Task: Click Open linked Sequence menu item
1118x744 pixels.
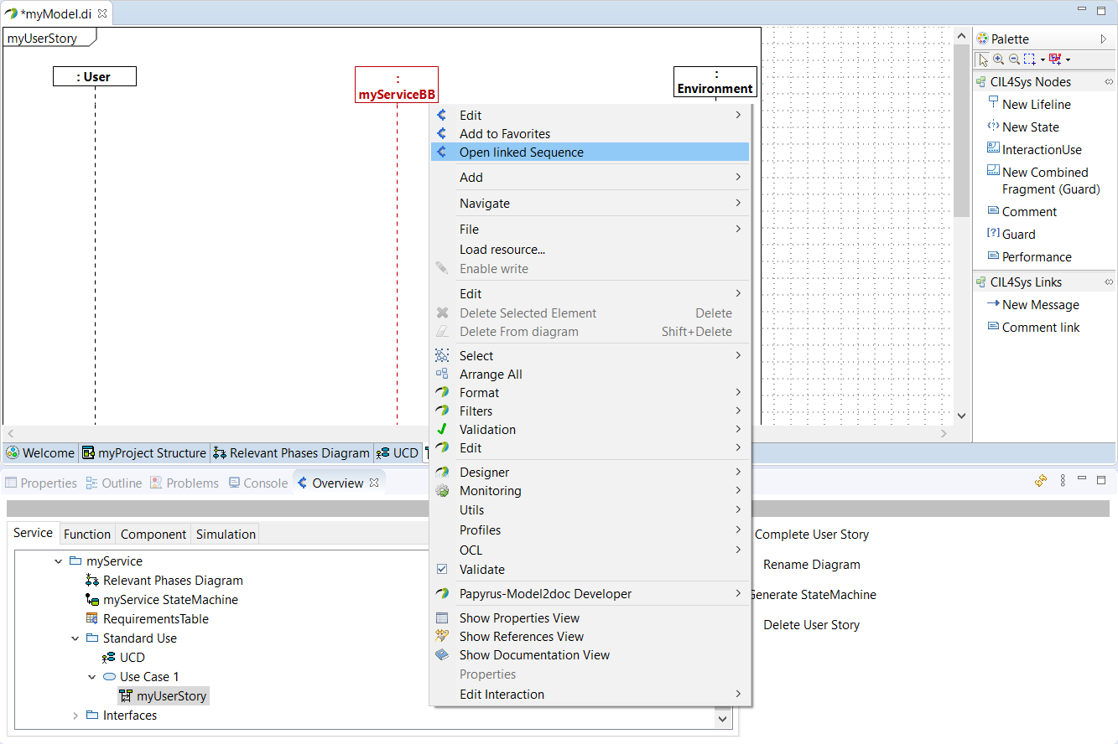Action: pos(590,152)
